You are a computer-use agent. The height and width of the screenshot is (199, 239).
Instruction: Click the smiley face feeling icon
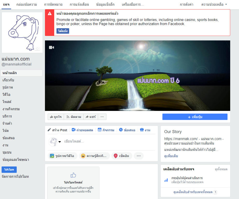point(83,156)
